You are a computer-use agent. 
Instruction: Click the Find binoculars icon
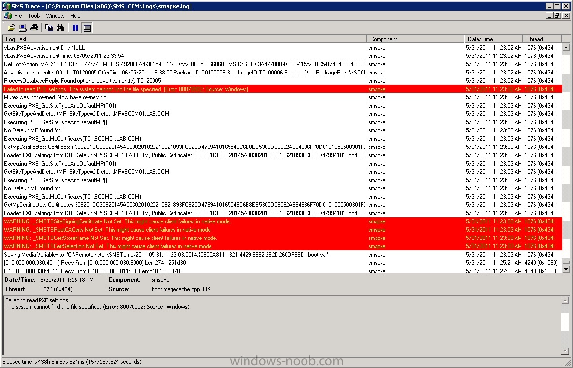[x=60, y=28]
